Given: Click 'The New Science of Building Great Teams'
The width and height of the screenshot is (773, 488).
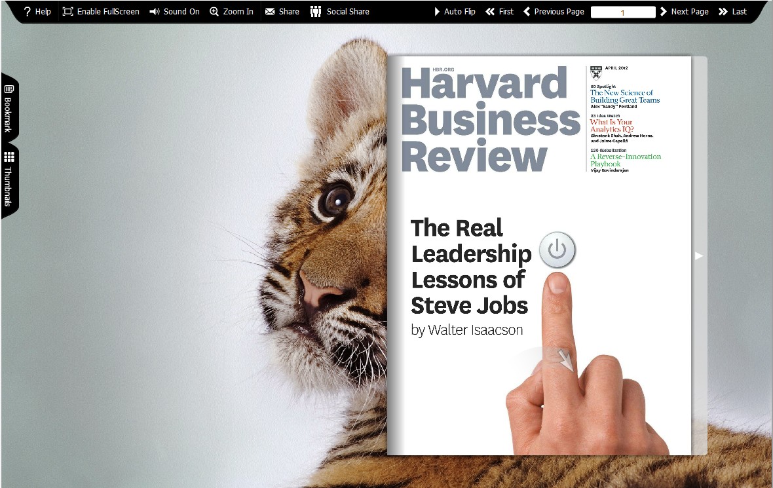Looking at the screenshot, I should point(624,96).
